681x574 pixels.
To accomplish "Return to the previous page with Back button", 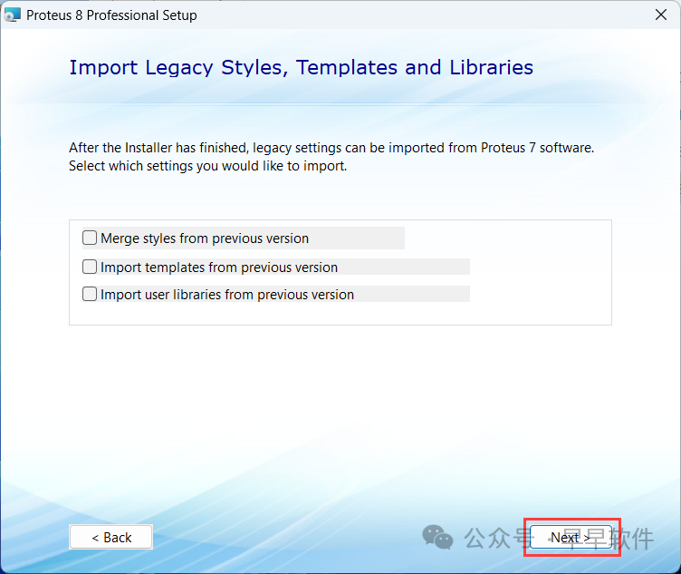I will [110, 538].
